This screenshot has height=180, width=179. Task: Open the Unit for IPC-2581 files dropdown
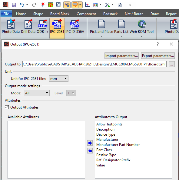(59, 79)
